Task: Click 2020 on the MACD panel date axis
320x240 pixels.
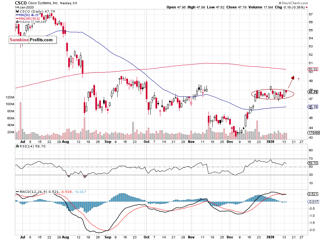Action: [x=271, y=237]
